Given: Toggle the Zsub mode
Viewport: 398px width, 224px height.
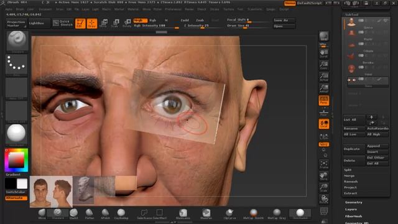Looking at the screenshot, I should (200, 21).
